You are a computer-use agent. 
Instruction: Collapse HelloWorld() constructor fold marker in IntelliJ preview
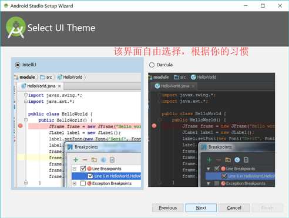(26, 120)
